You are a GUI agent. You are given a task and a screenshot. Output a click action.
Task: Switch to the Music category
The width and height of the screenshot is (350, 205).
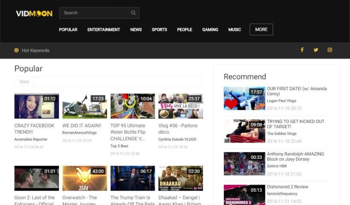click(235, 30)
